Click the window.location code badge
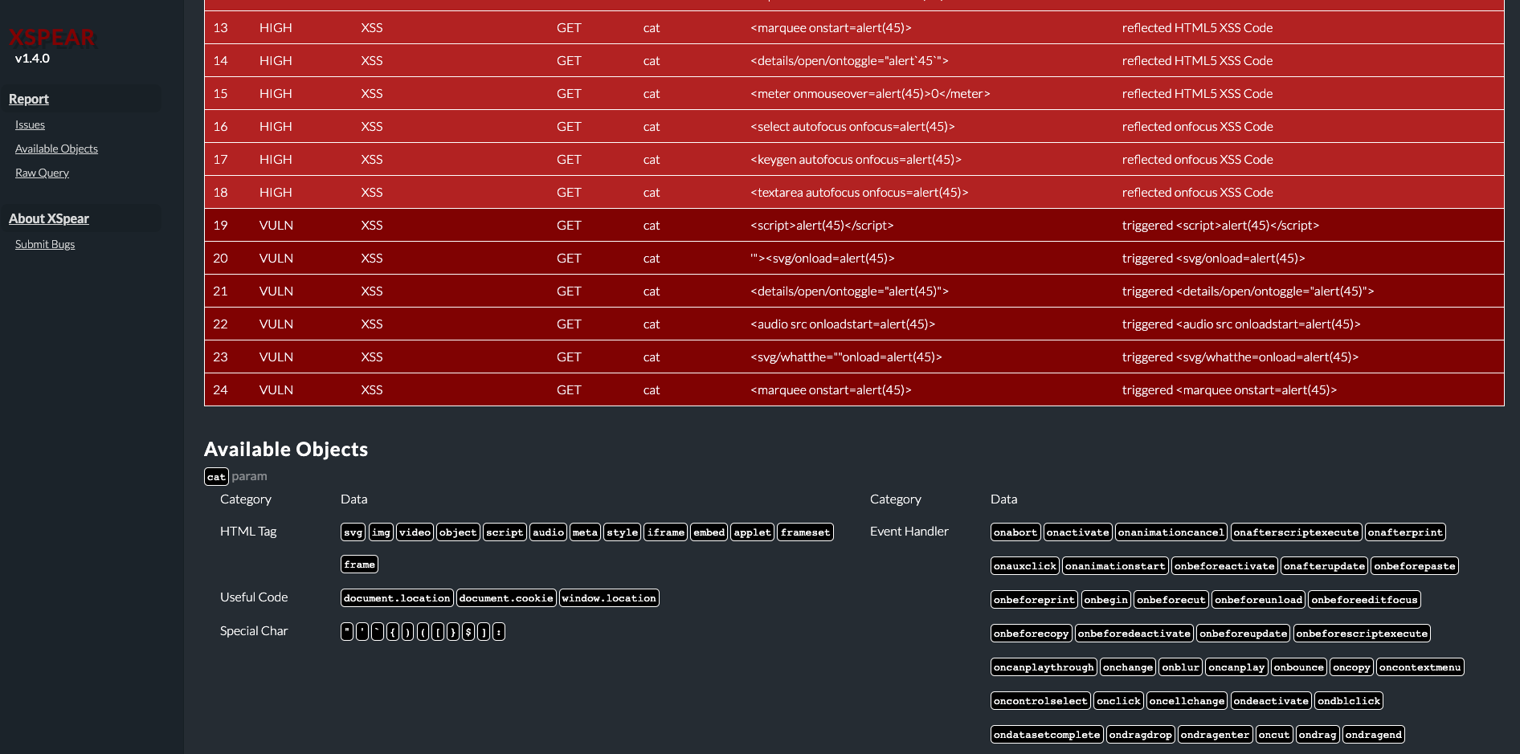1520x754 pixels. [x=609, y=598]
